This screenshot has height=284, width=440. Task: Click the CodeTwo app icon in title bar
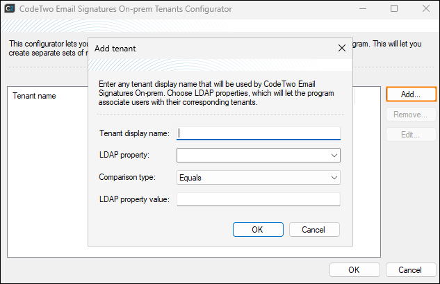pos(11,9)
